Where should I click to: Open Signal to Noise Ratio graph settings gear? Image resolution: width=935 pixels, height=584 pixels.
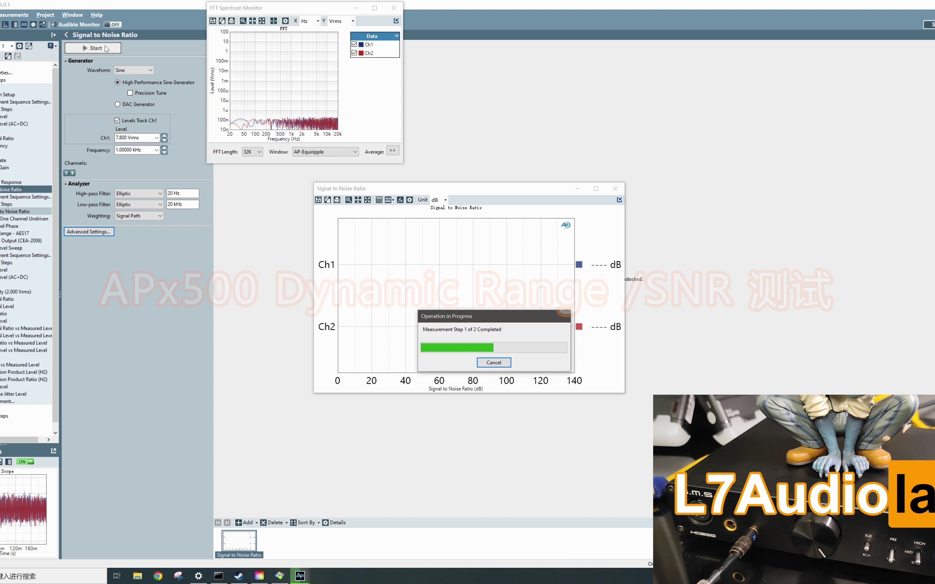point(410,200)
